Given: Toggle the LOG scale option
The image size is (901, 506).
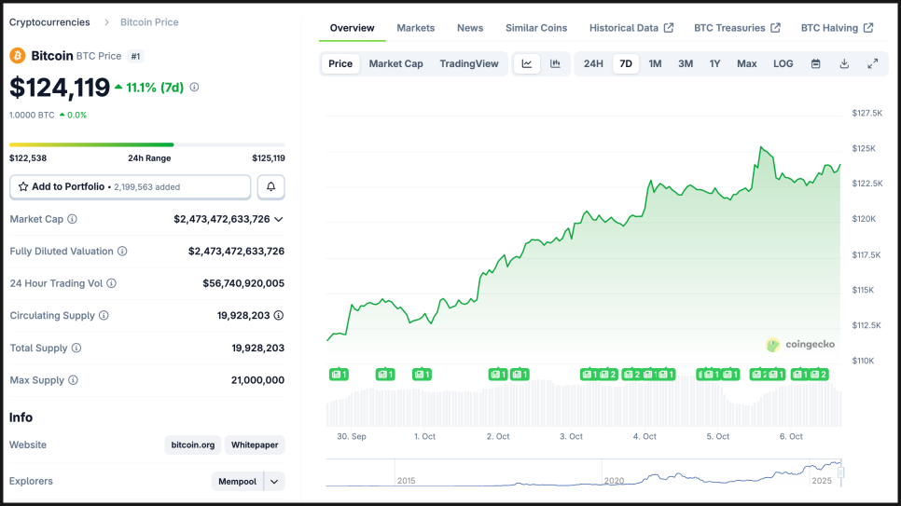Looking at the screenshot, I should coord(783,63).
